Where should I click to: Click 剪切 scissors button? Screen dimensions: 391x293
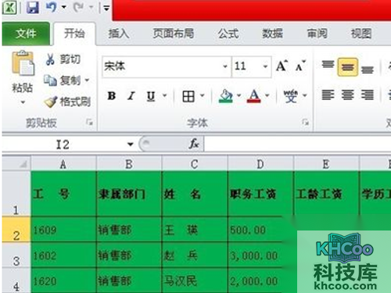point(63,59)
